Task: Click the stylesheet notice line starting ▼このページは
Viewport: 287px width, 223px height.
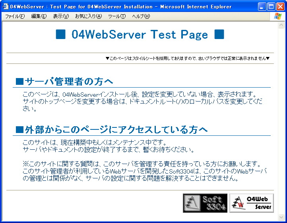Action: tap(188, 58)
